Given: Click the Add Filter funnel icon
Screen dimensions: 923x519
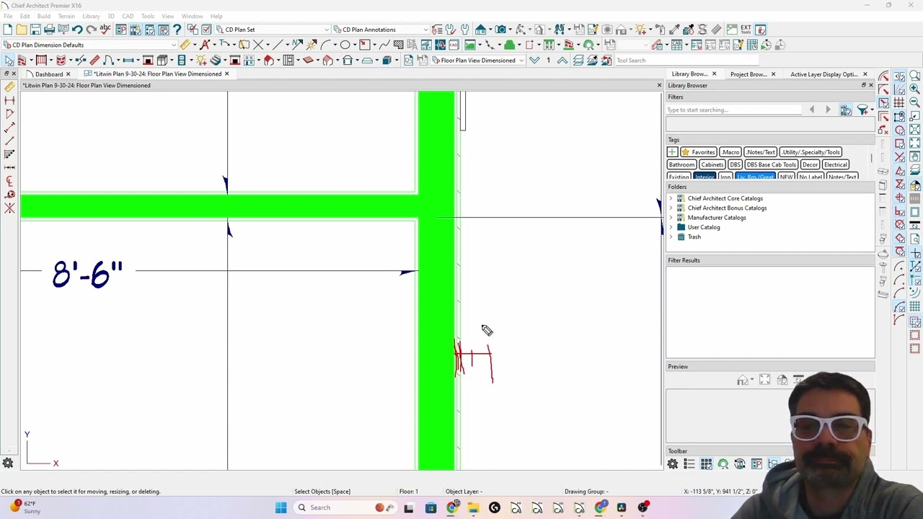Looking at the screenshot, I should [x=862, y=110].
